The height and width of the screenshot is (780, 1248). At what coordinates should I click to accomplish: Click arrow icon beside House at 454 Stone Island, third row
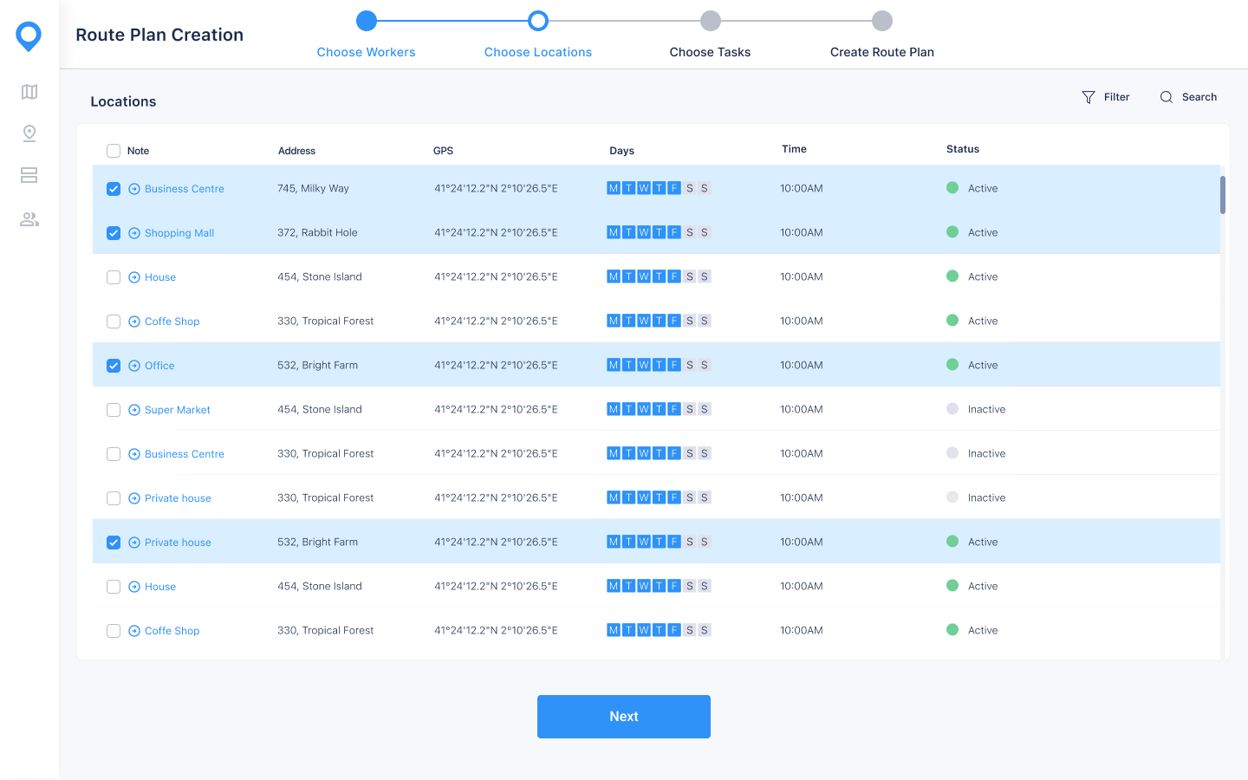point(134,277)
